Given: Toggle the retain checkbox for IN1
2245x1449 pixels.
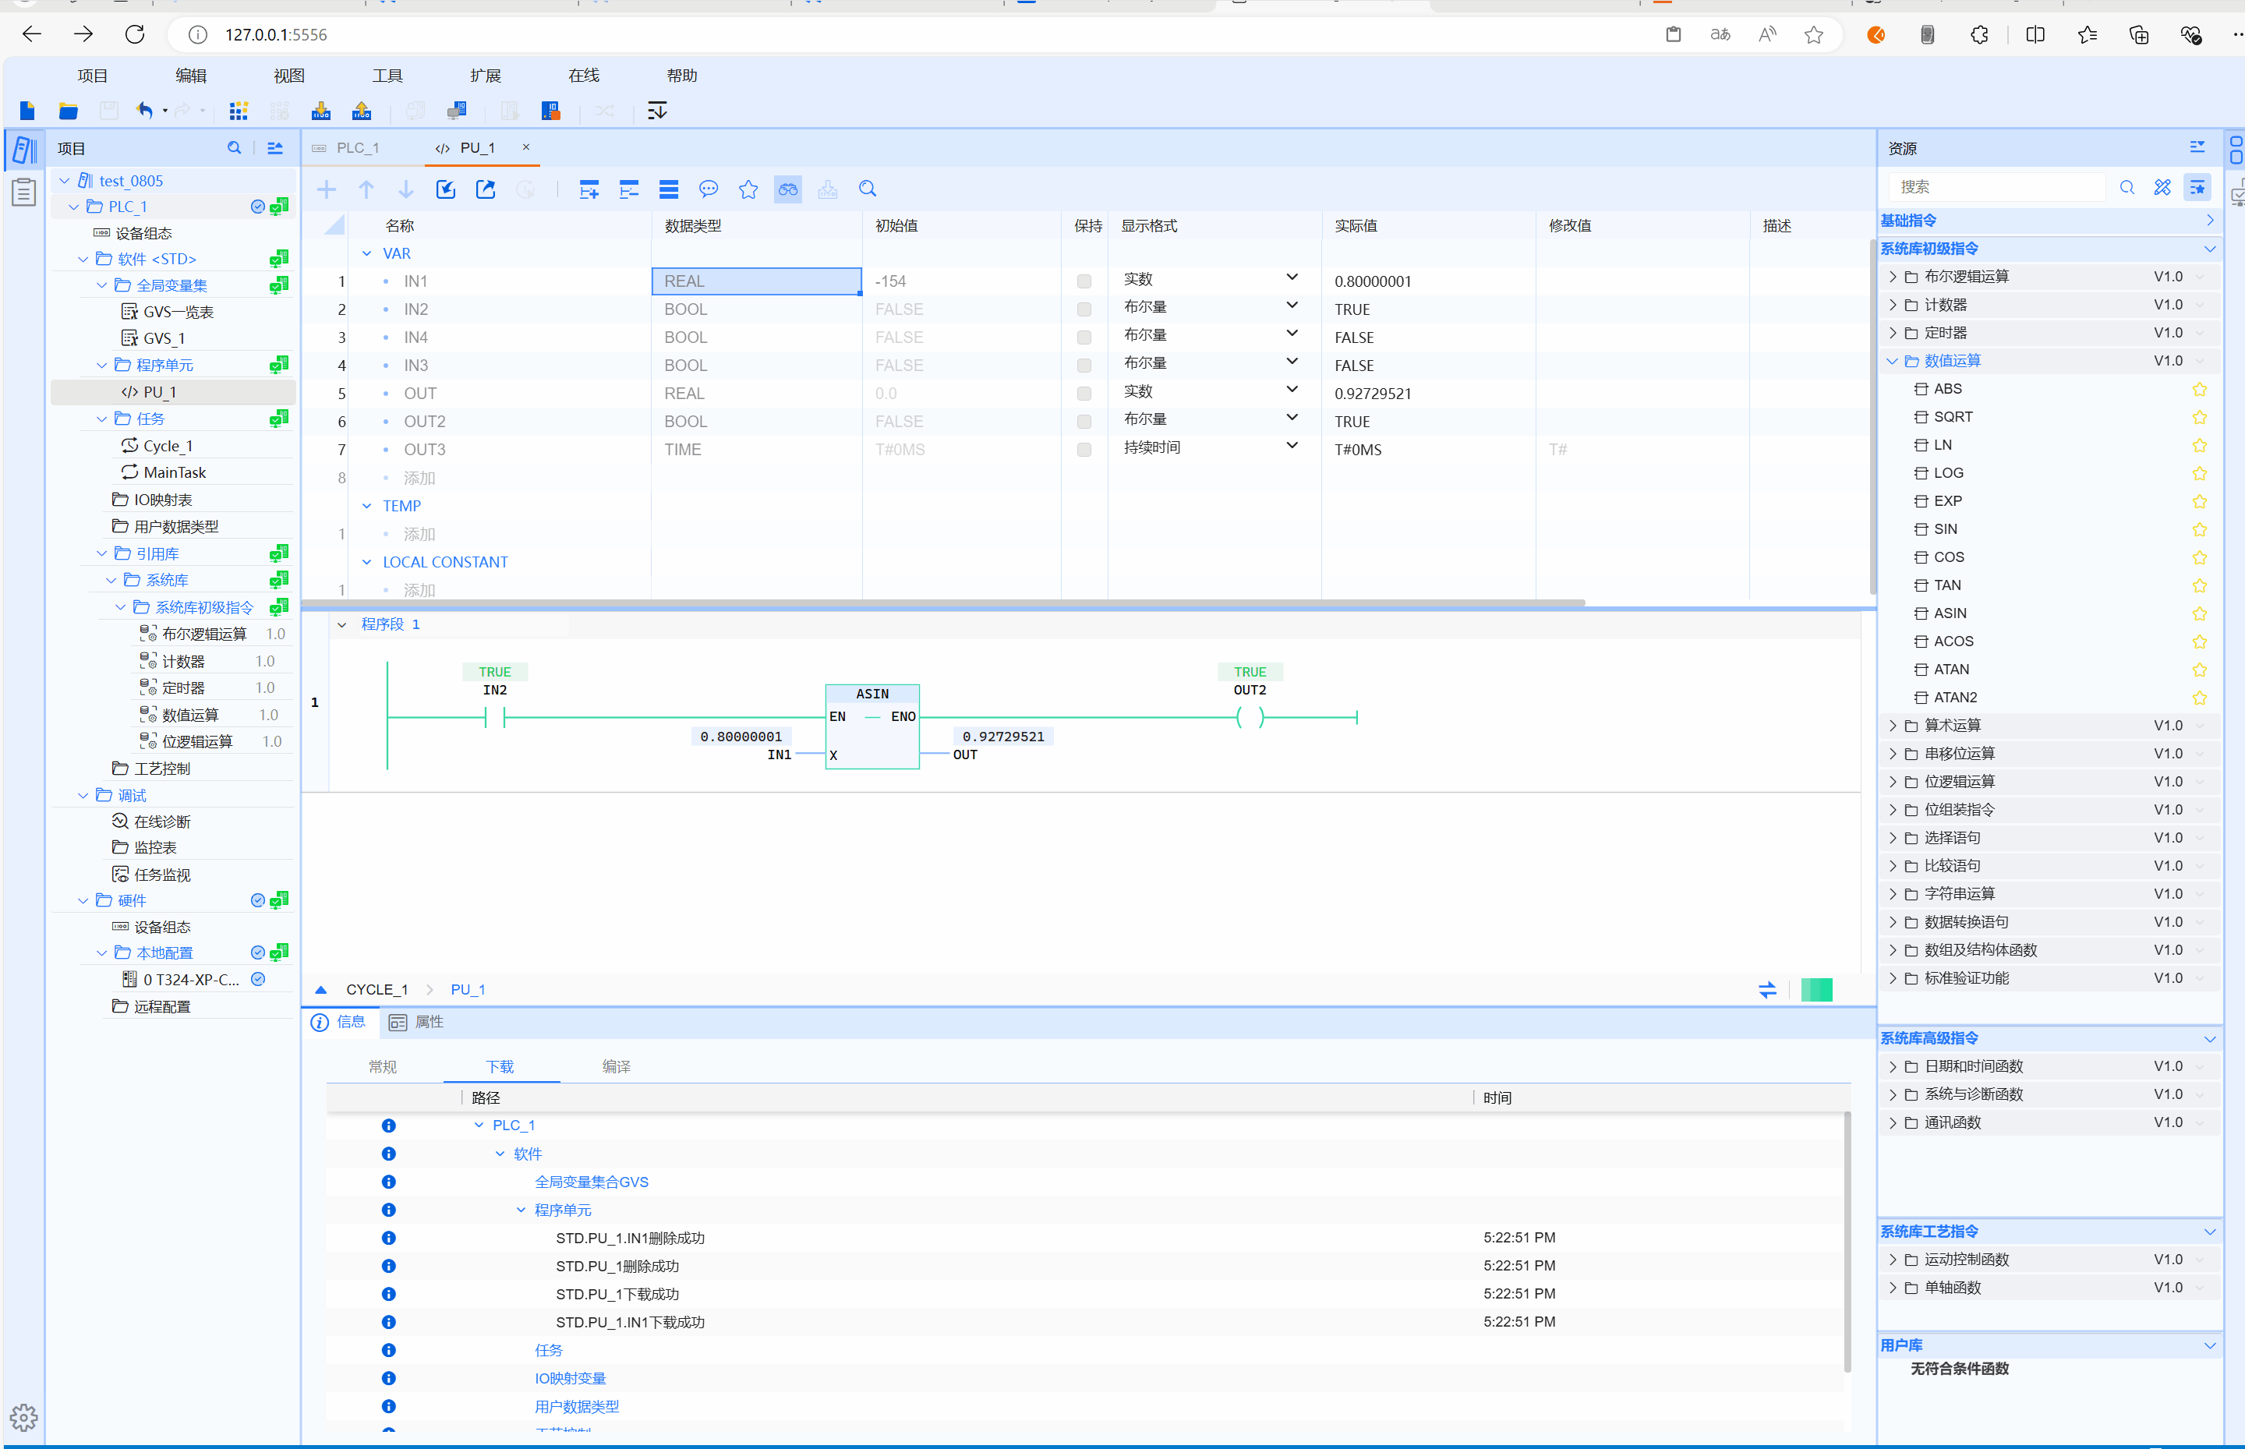Looking at the screenshot, I should [x=1084, y=281].
